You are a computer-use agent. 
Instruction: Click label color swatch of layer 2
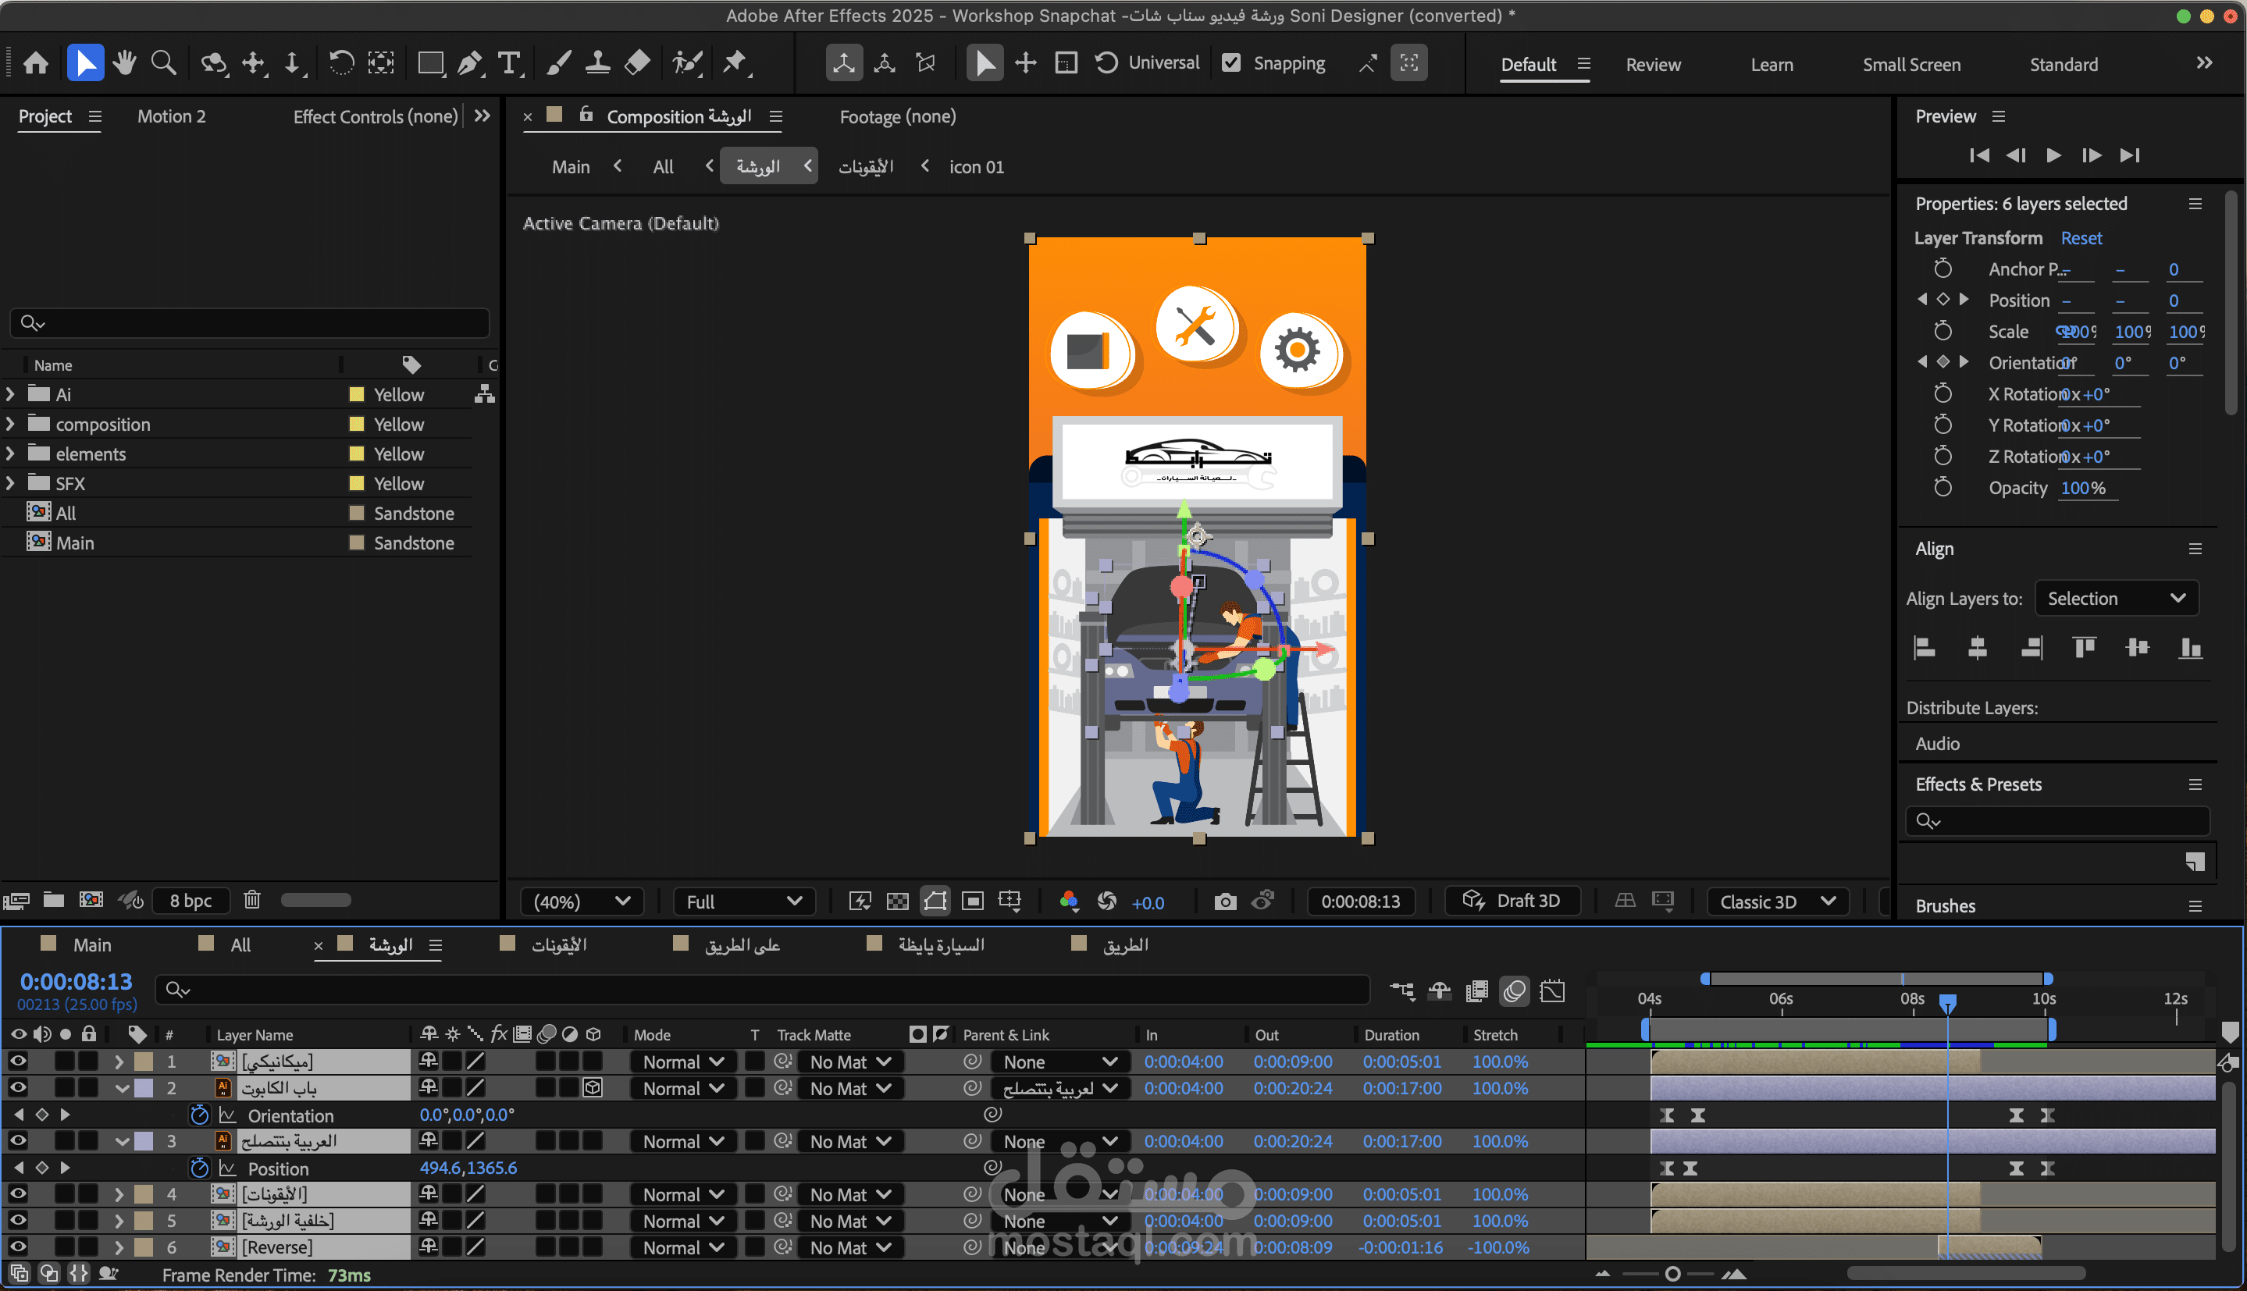point(144,1088)
